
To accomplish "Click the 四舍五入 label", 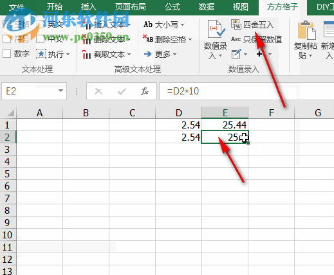I will 259,24.
